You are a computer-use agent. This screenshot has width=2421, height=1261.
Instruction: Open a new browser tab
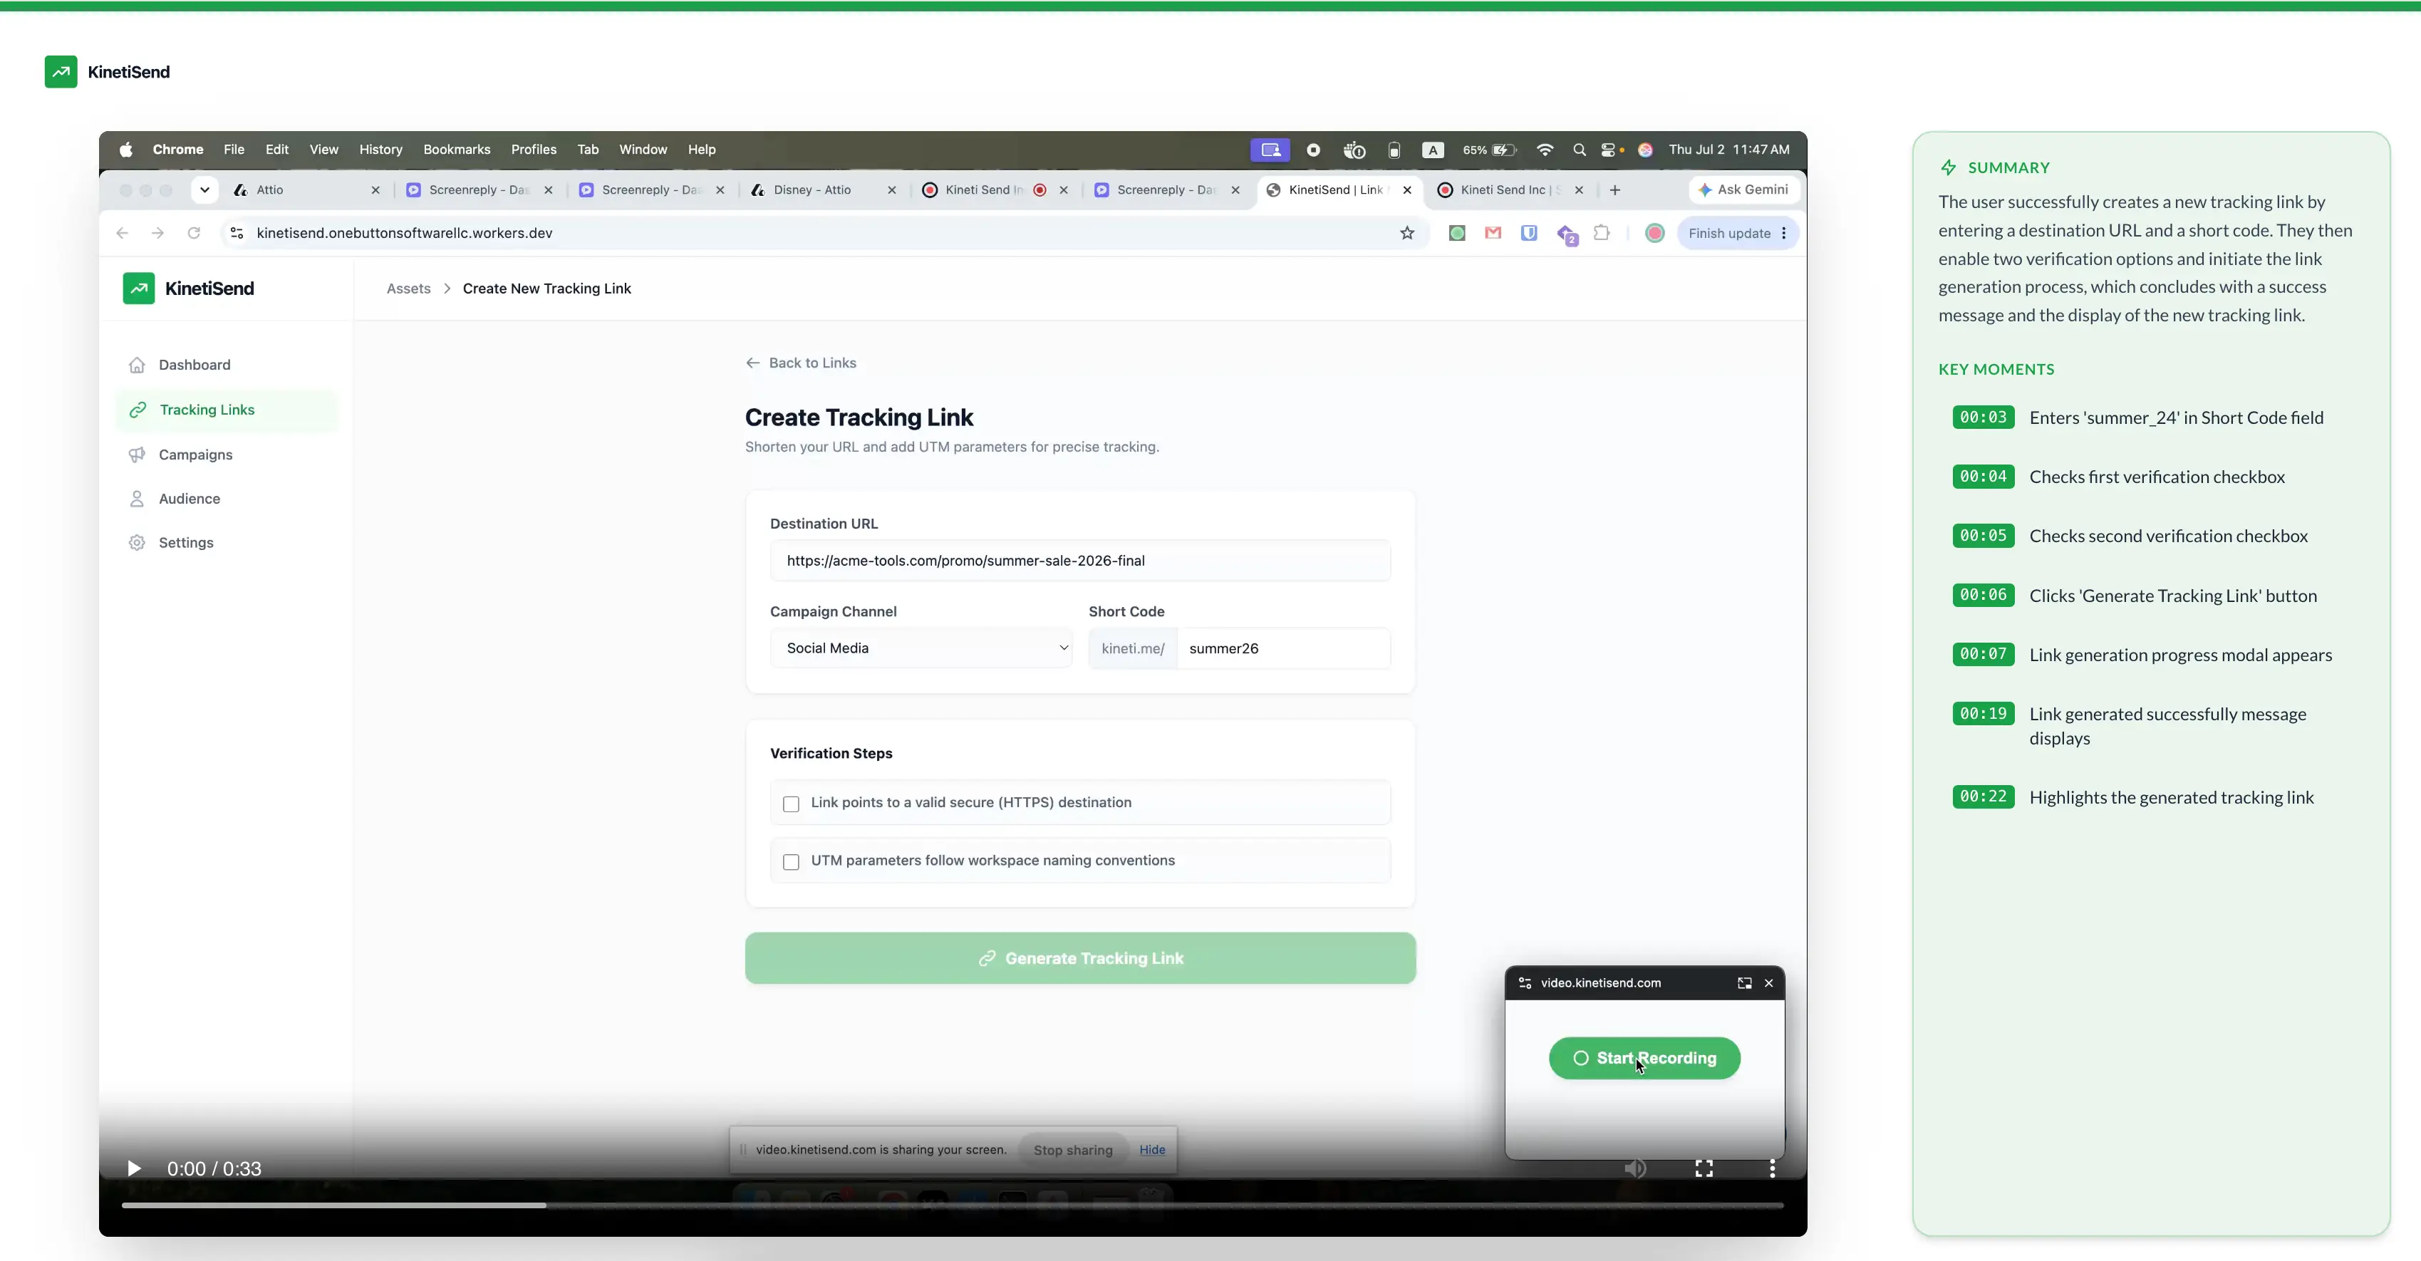pos(1614,190)
